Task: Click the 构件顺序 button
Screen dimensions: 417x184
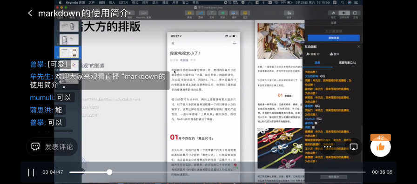Action: [334, 177]
